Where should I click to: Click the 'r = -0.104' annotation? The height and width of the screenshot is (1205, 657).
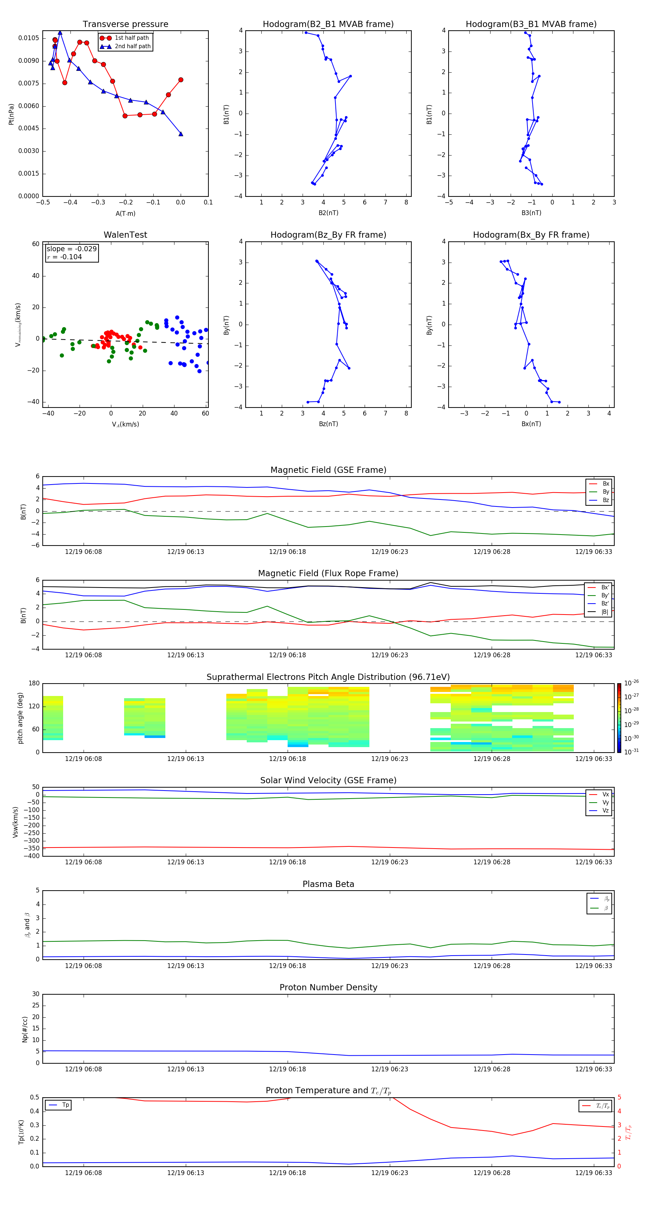[65, 257]
